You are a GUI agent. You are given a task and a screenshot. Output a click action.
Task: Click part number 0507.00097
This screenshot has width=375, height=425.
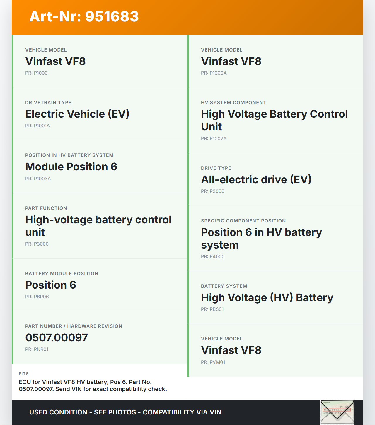(57, 338)
